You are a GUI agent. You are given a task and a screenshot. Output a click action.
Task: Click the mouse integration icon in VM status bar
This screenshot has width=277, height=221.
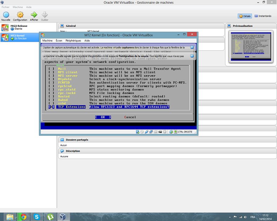pyautogui.click(x=171, y=132)
